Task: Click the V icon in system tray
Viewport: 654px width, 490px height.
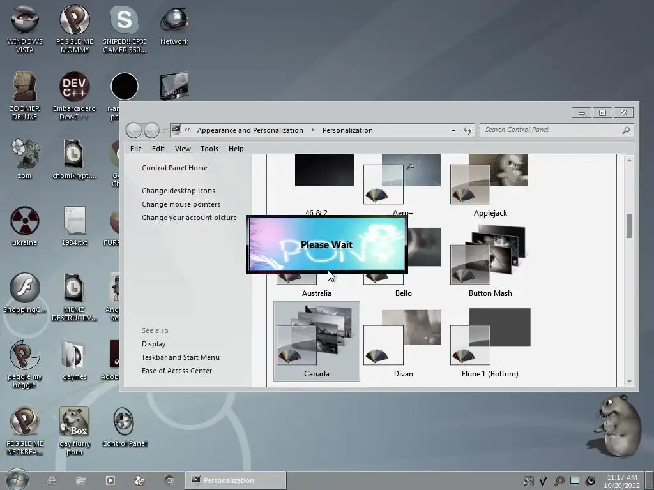Action: point(543,481)
